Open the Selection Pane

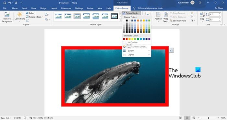[x=178, y=21]
